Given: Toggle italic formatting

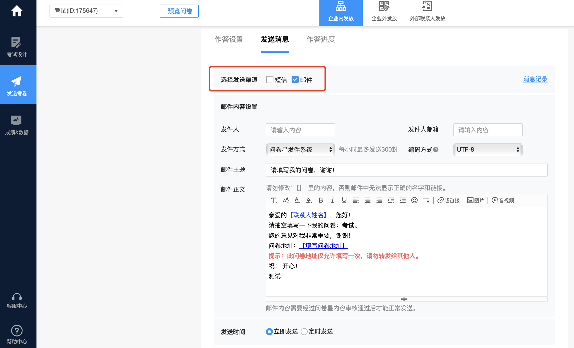Looking at the screenshot, I should [332, 200].
